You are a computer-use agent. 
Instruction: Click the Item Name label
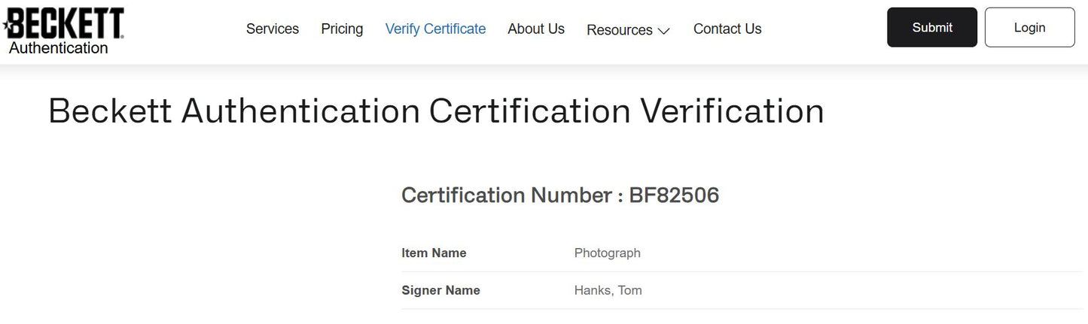[434, 253]
